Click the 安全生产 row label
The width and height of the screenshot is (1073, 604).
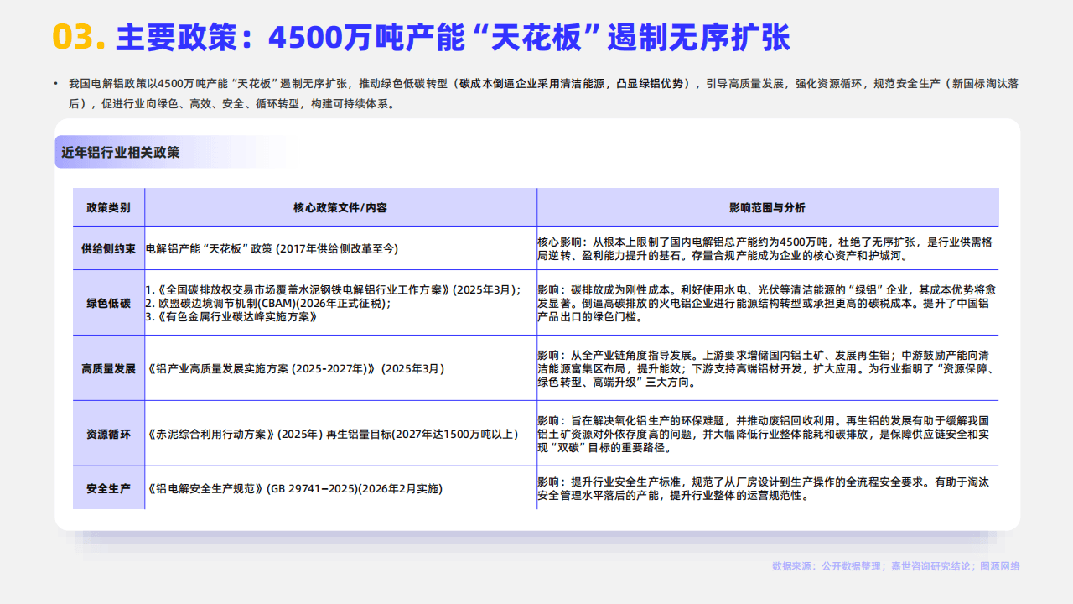[108, 488]
